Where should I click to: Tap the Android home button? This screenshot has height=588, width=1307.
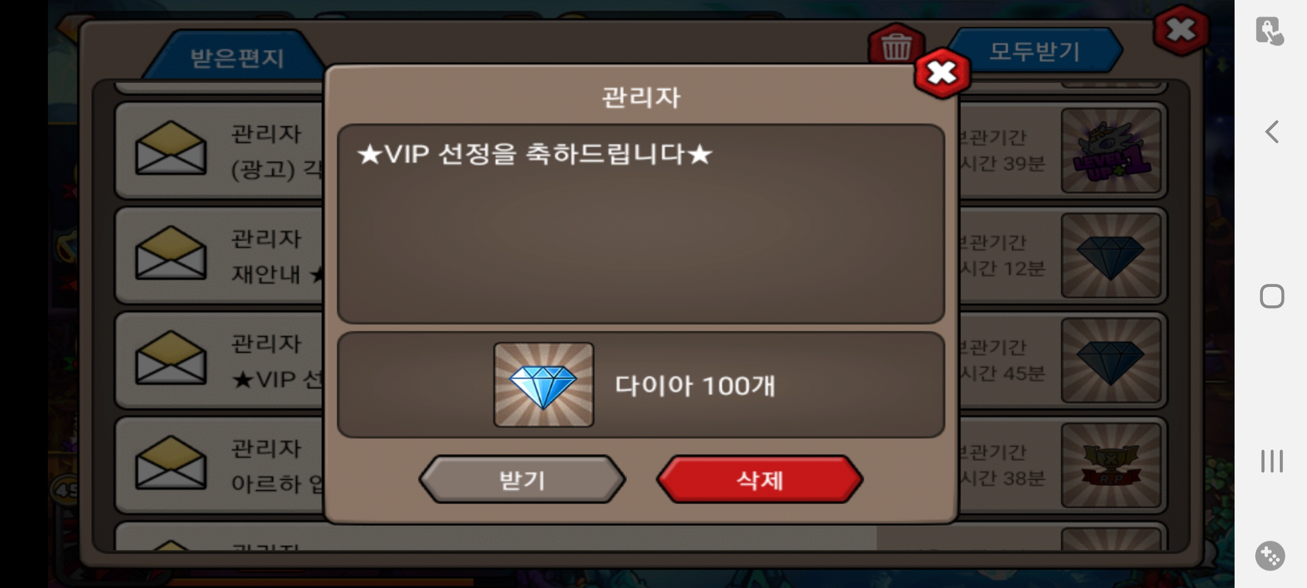[x=1272, y=296]
